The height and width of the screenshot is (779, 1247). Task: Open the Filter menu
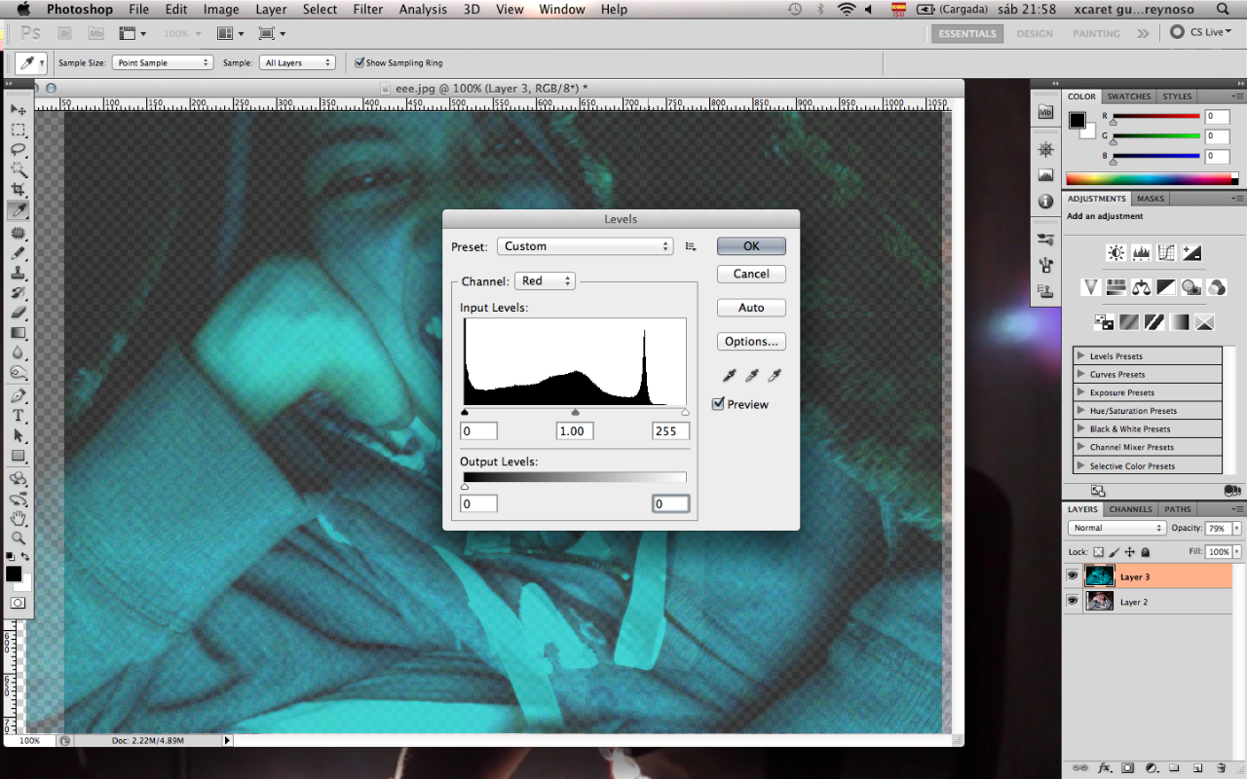coord(367,10)
